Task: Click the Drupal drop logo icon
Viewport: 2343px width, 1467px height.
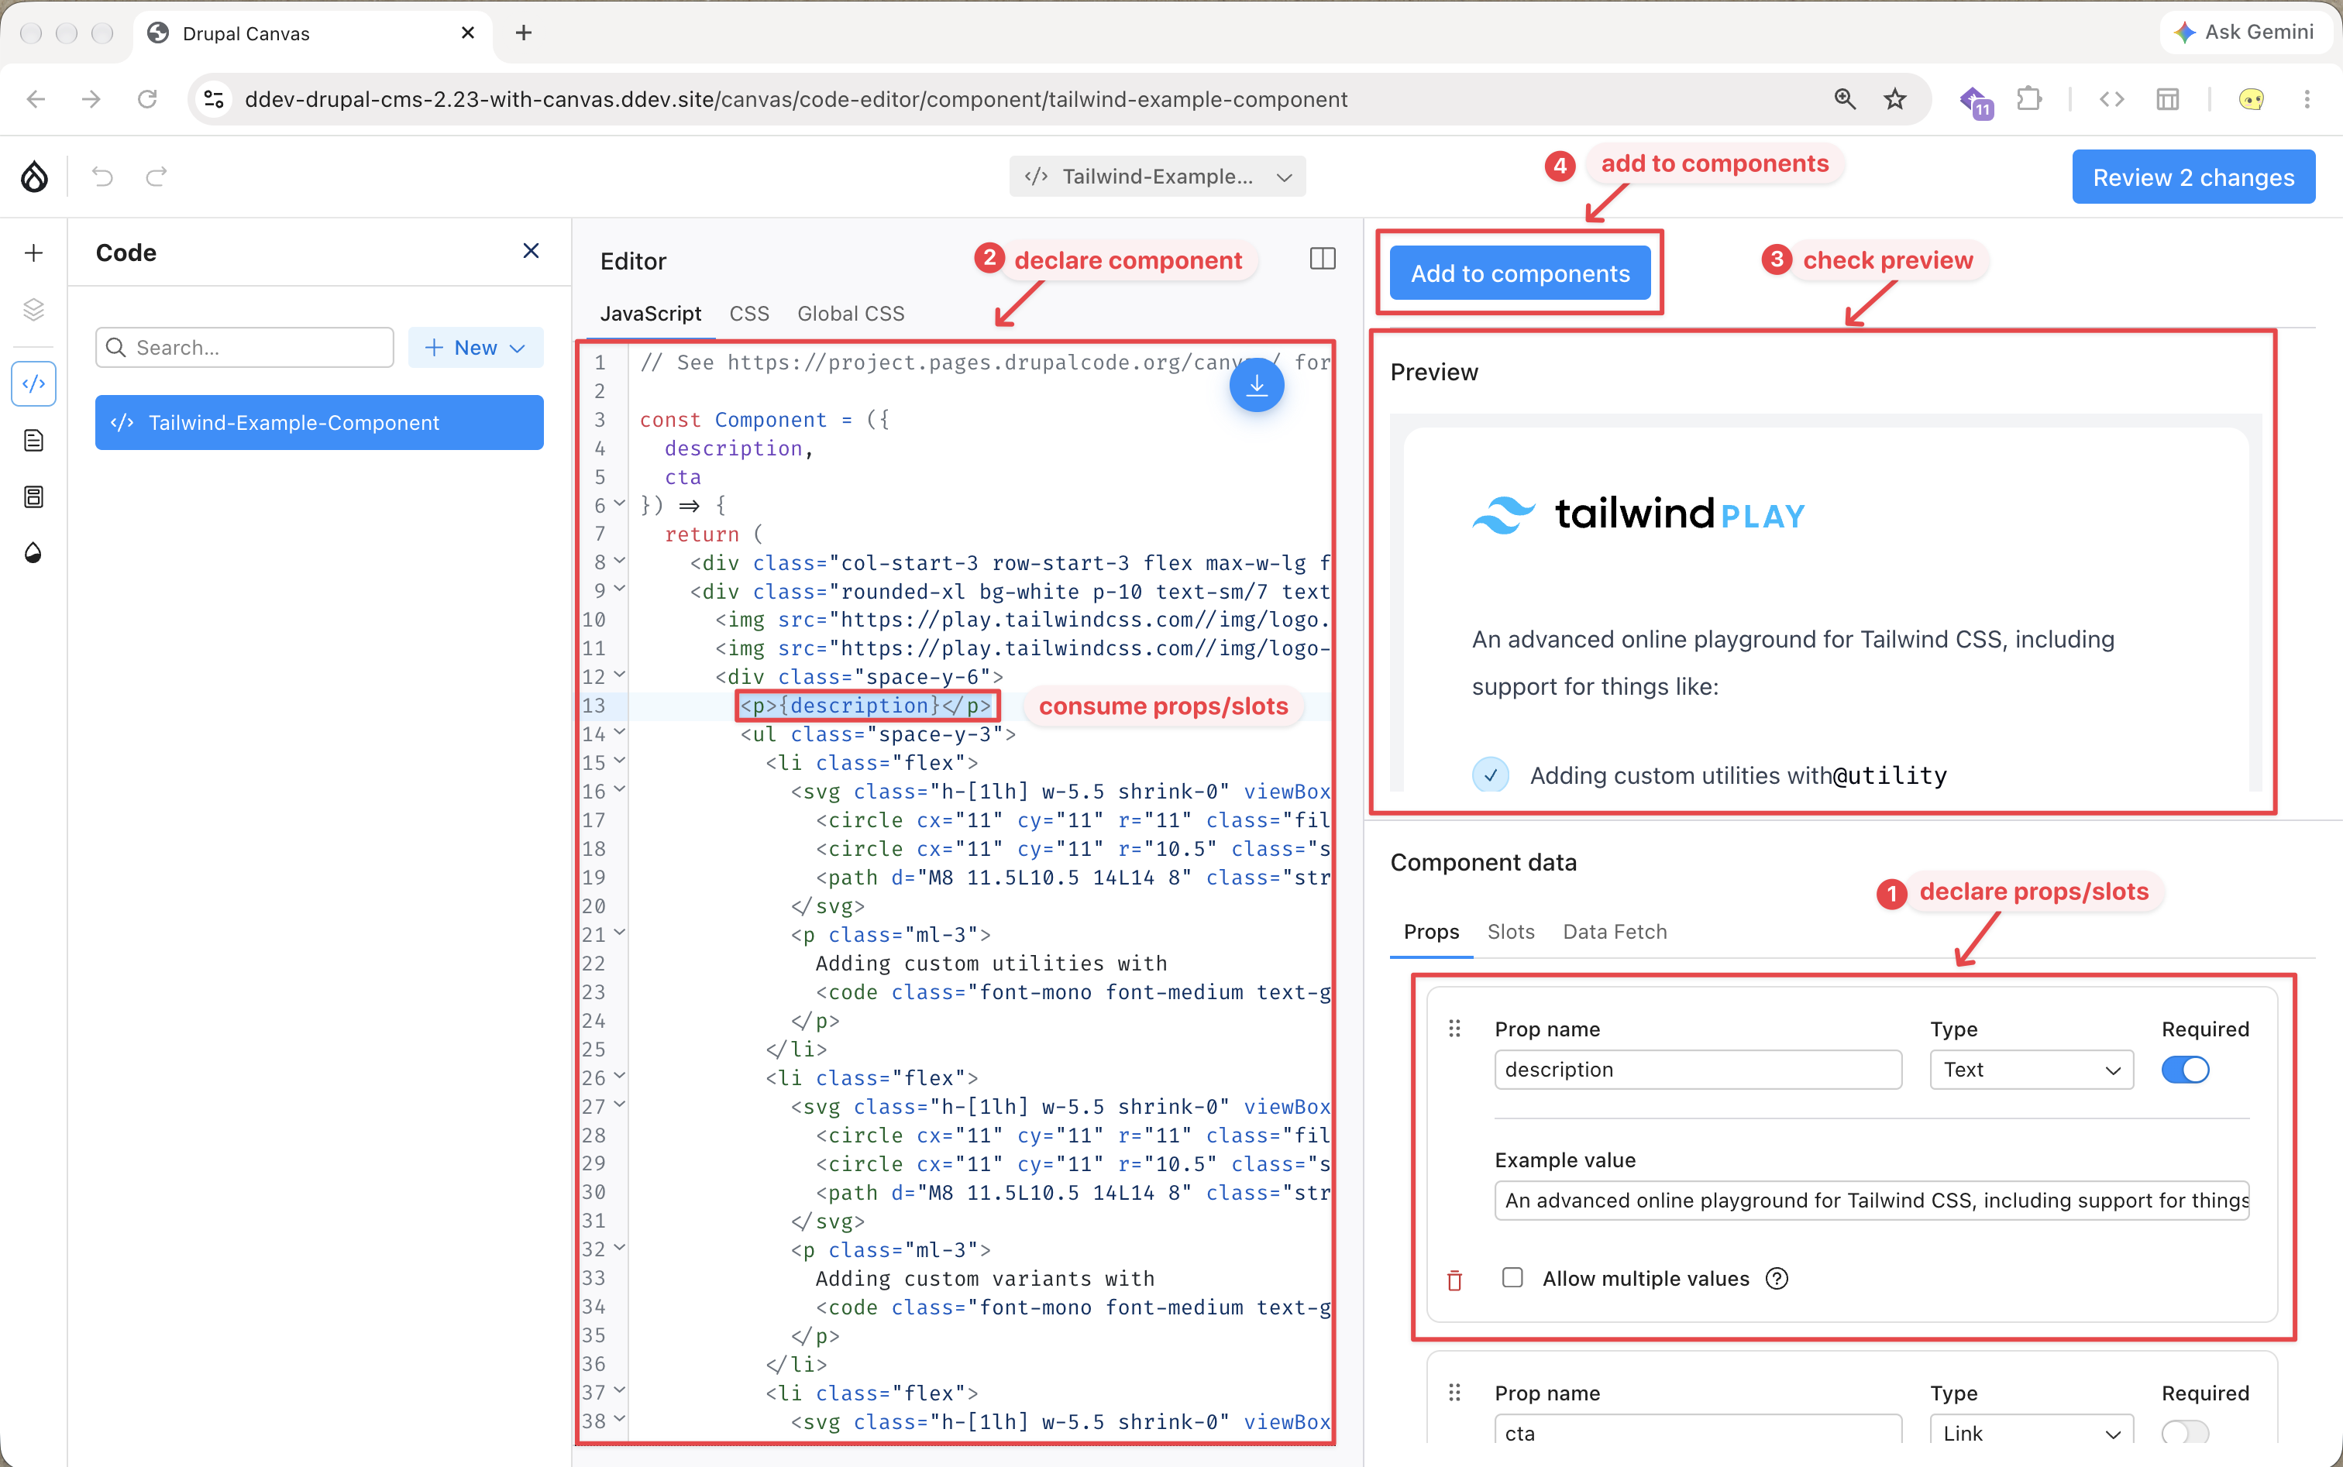Action: pos(35,177)
